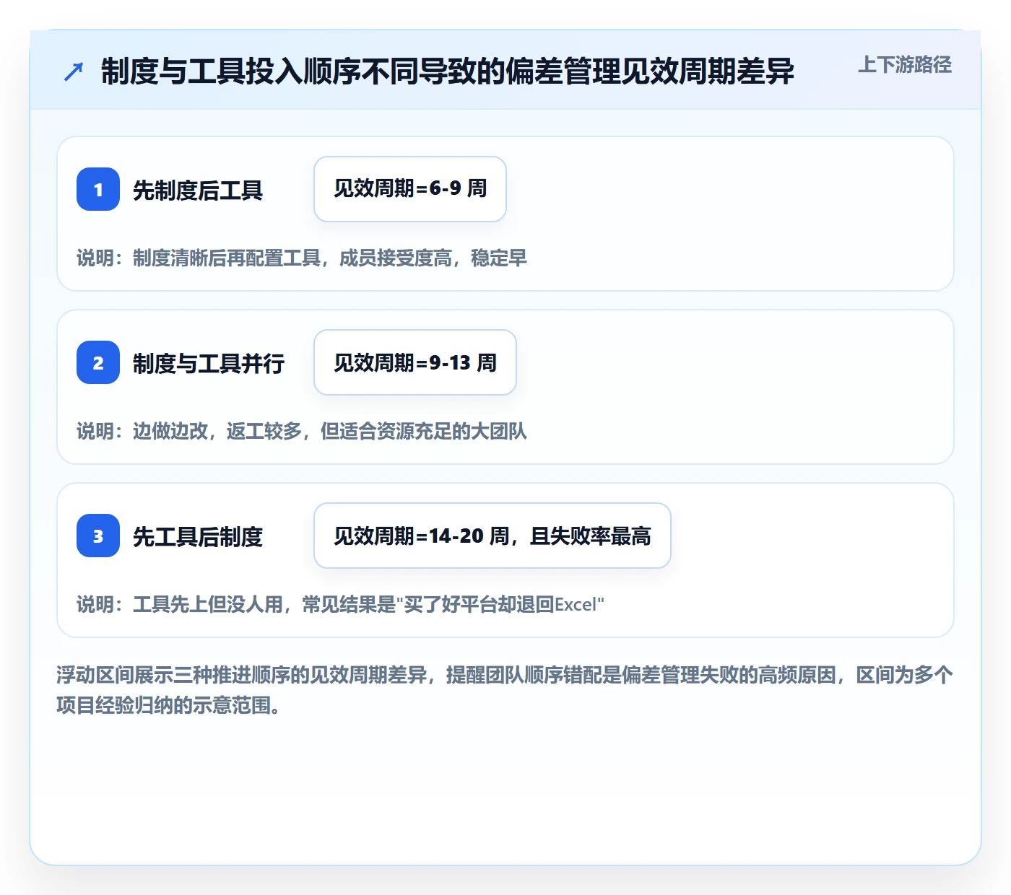Click the title 制度与工具投入顺序不同导致的偏差管理见效周期差异
The height and width of the screenshot is (895, 1011).
click(448, 71)
